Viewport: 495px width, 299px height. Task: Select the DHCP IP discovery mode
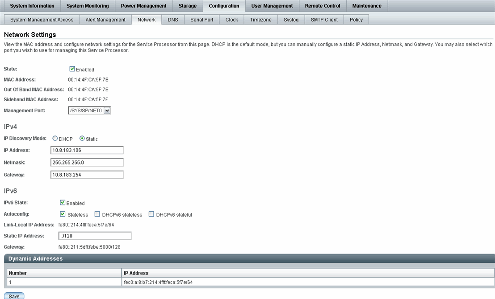pos(55,138)
